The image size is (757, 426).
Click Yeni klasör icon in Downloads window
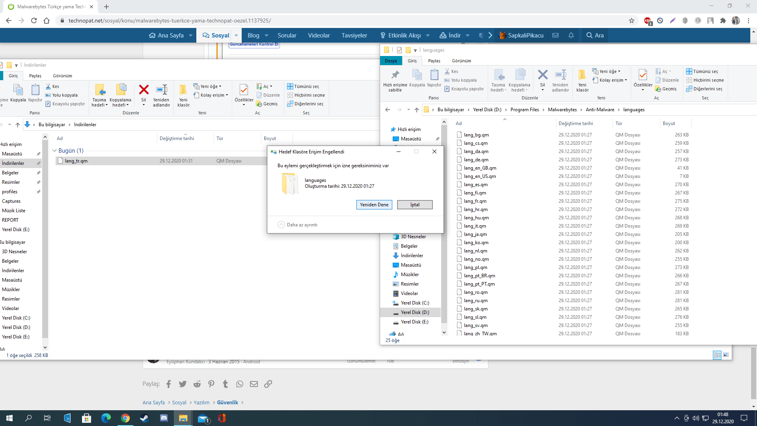(x=183, y=90)
